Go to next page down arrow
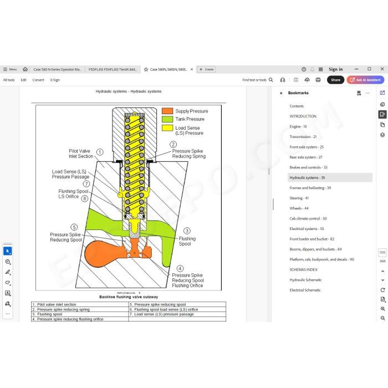The image size is (388, 388). tap(382, 280)
